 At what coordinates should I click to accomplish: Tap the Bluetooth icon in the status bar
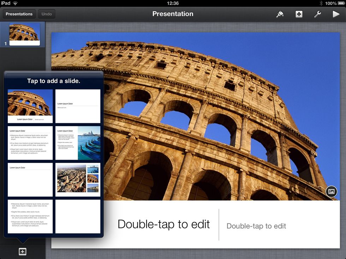321,3
